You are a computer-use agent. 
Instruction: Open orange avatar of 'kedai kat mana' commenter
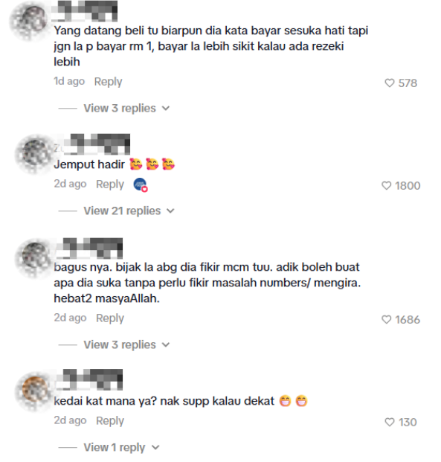click(x=36, y=390)
